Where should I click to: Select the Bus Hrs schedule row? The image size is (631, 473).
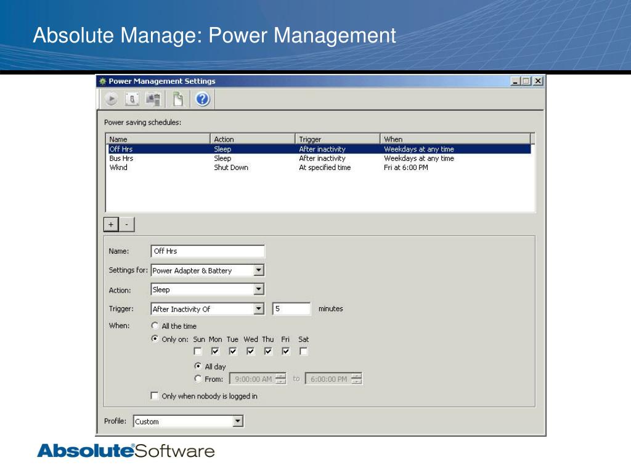(319, 158)
